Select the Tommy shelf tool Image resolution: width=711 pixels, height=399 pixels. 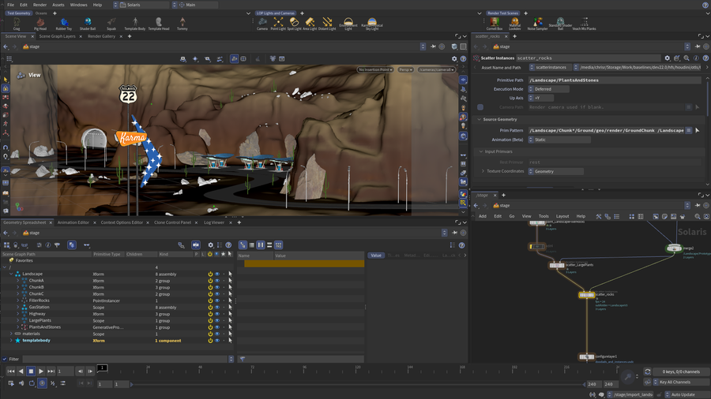coord(182,24)
